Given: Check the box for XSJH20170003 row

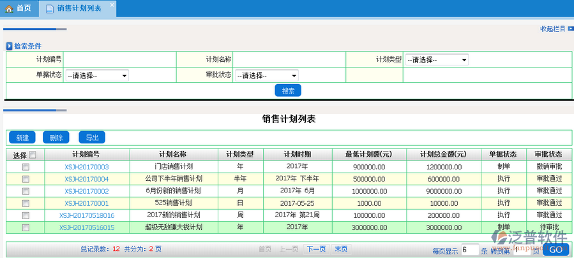Looking at the screenshot, I should tap(26, 167).
